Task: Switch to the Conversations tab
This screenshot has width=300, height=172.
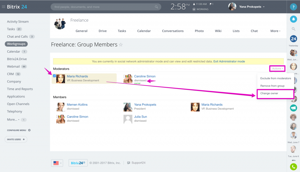Action: pyautogui.click(x=173, y=31)
